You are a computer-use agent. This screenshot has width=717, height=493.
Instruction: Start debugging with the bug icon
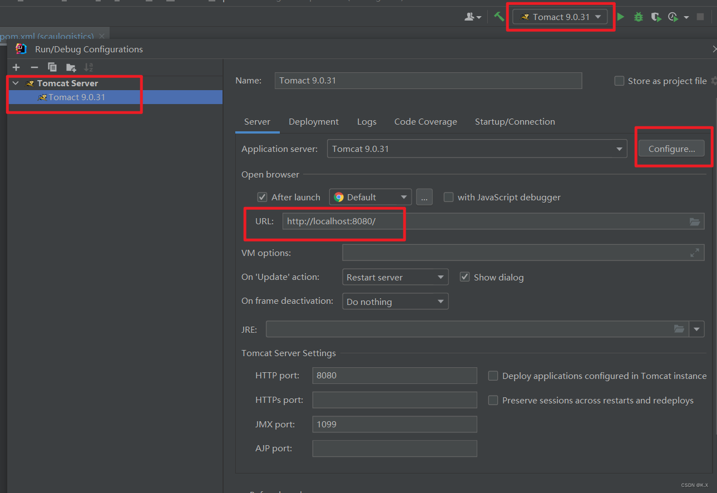tap(639, 17)
